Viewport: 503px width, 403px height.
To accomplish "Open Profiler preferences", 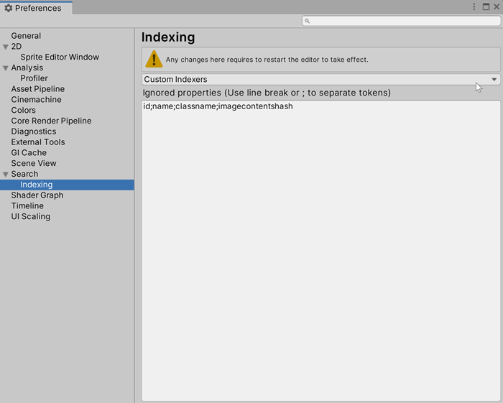I will (x=34, y=78).
